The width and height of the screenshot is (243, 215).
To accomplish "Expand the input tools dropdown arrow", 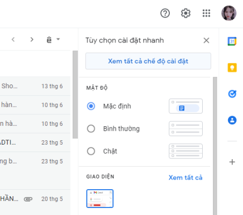I will coord(58,39).
